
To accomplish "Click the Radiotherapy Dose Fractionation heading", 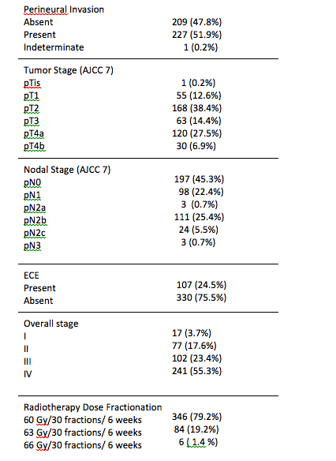I will pyautogui.click(x=93, y=407).
